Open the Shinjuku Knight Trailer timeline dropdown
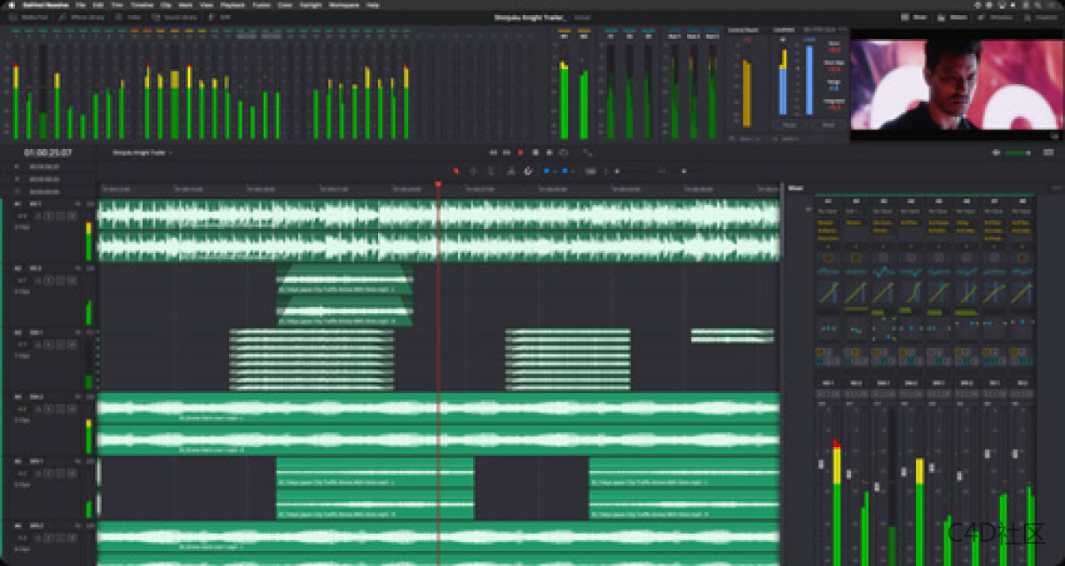This screenshot has height=566, width=1065. (x=142, y=153)
